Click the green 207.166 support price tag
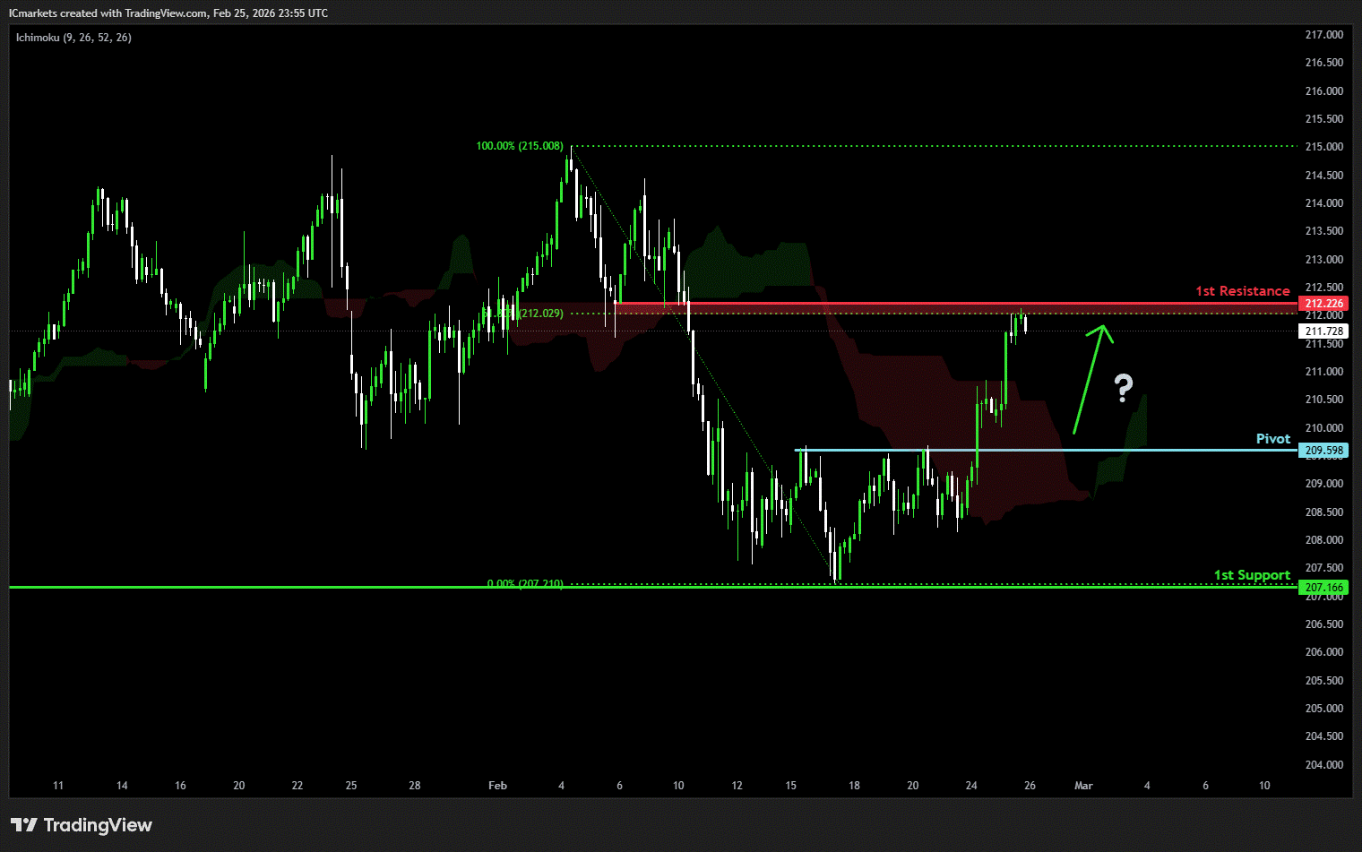Viewport: 1362px width, 852px height. [x=1323, y=588]
